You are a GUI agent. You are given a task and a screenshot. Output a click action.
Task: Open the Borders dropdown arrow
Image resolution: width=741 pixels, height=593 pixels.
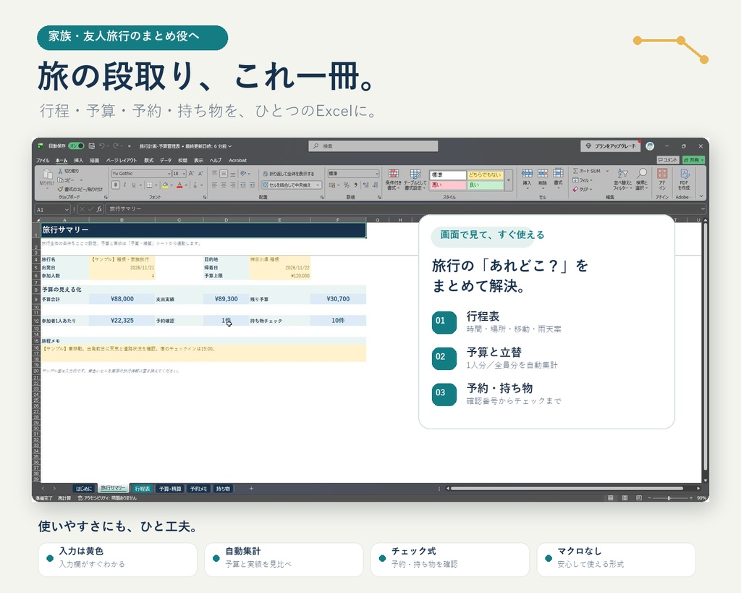click(x=156, y=185)
